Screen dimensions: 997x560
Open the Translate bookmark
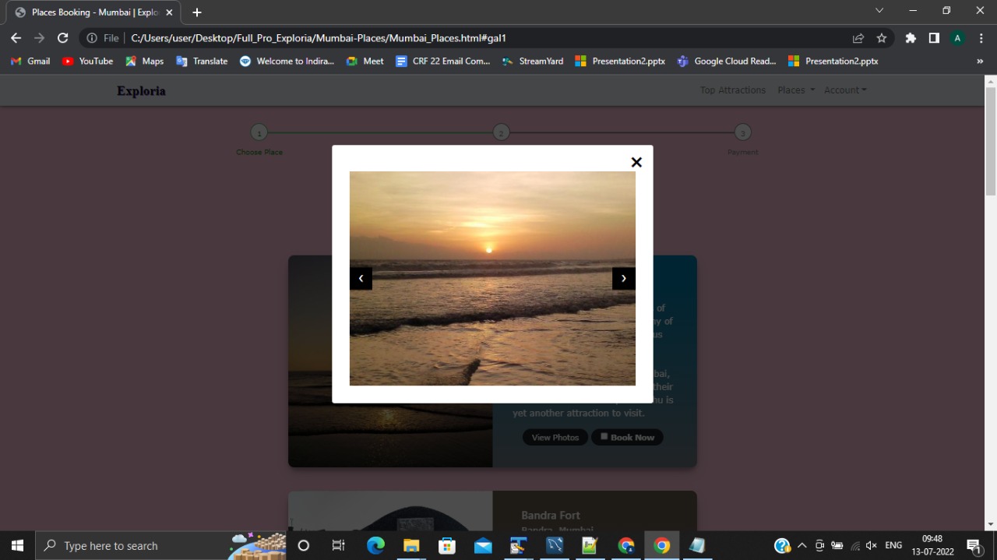(202, 61)
